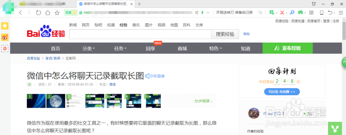346x135 pixels.
Task: Expand address bar history dropdown arrow
Action: (208, 13)
